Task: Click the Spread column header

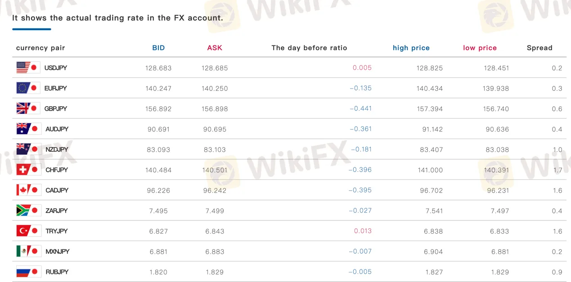Action: tap(540, 48)
